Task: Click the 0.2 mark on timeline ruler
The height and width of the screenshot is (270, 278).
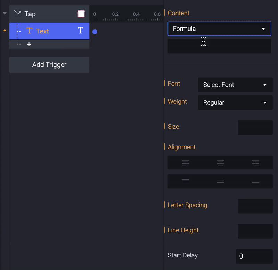Action: pos(115,14)
